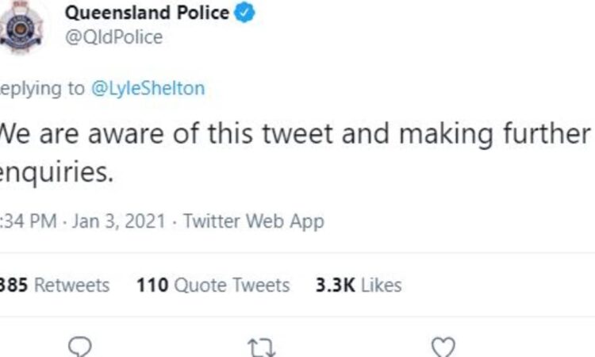Open the Queensland Police display name
This screenshot has width=595, height=357.
[x=147, y=13]
